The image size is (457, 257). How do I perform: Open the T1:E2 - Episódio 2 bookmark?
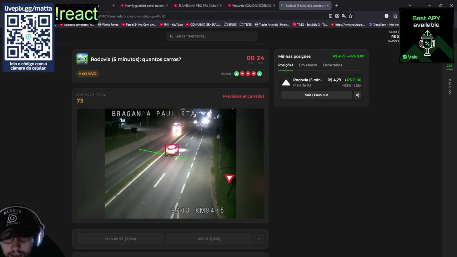(x=310, y=25)
